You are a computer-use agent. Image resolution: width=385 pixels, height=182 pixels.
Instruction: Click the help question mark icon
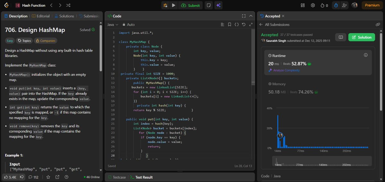[66, 177]
